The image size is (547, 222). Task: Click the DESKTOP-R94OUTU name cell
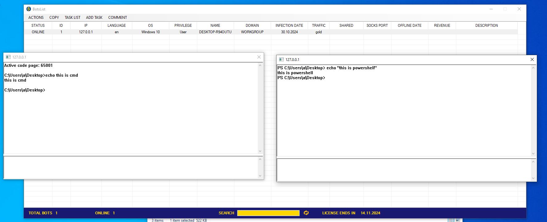click(x=215, y=32)
